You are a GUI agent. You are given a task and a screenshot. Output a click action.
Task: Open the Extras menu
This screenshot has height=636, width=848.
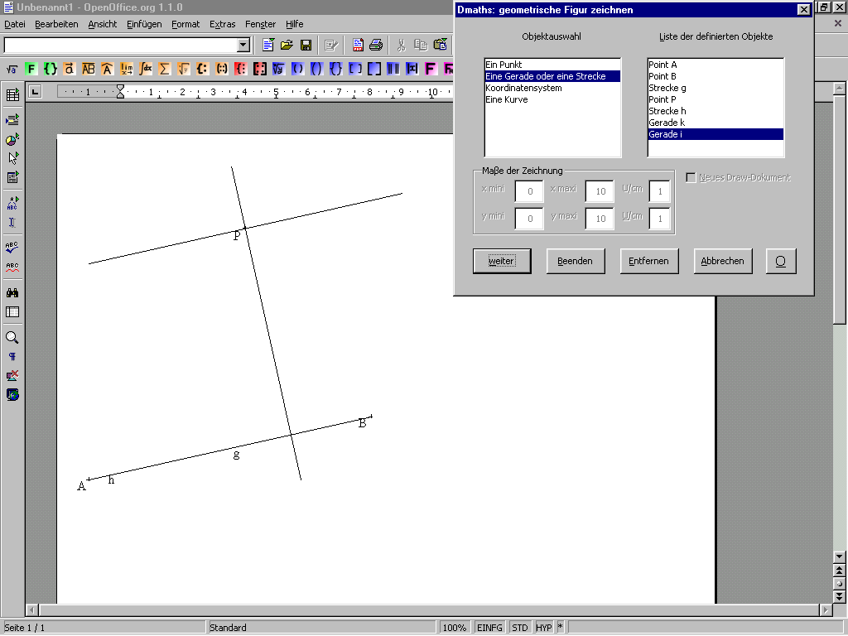point(222,24)
